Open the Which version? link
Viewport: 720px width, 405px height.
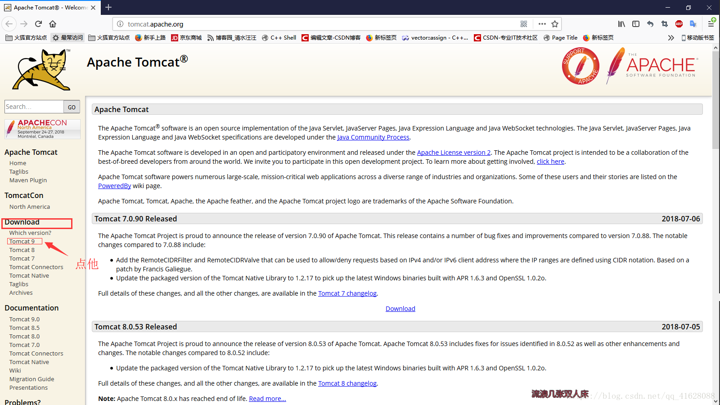pyautogui.click(x=30, y=233)
